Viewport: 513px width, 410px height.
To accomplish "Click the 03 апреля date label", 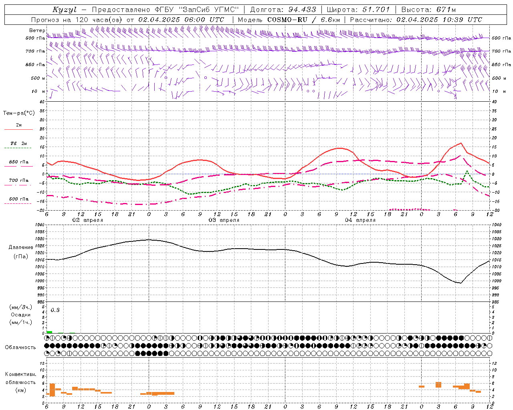I will (224, 220).
